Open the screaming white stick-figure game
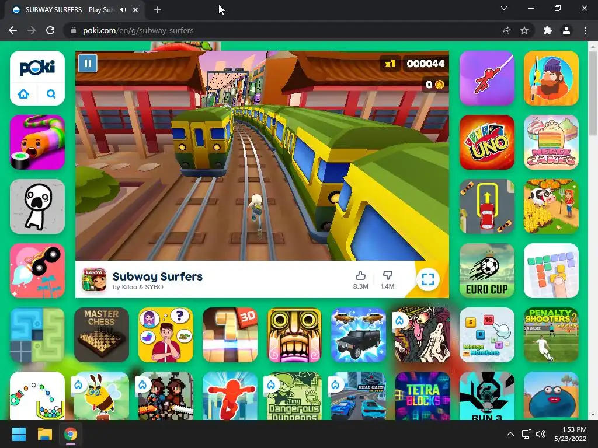The height and width of the screenshot is (448, 598). (x=37, y=206)
